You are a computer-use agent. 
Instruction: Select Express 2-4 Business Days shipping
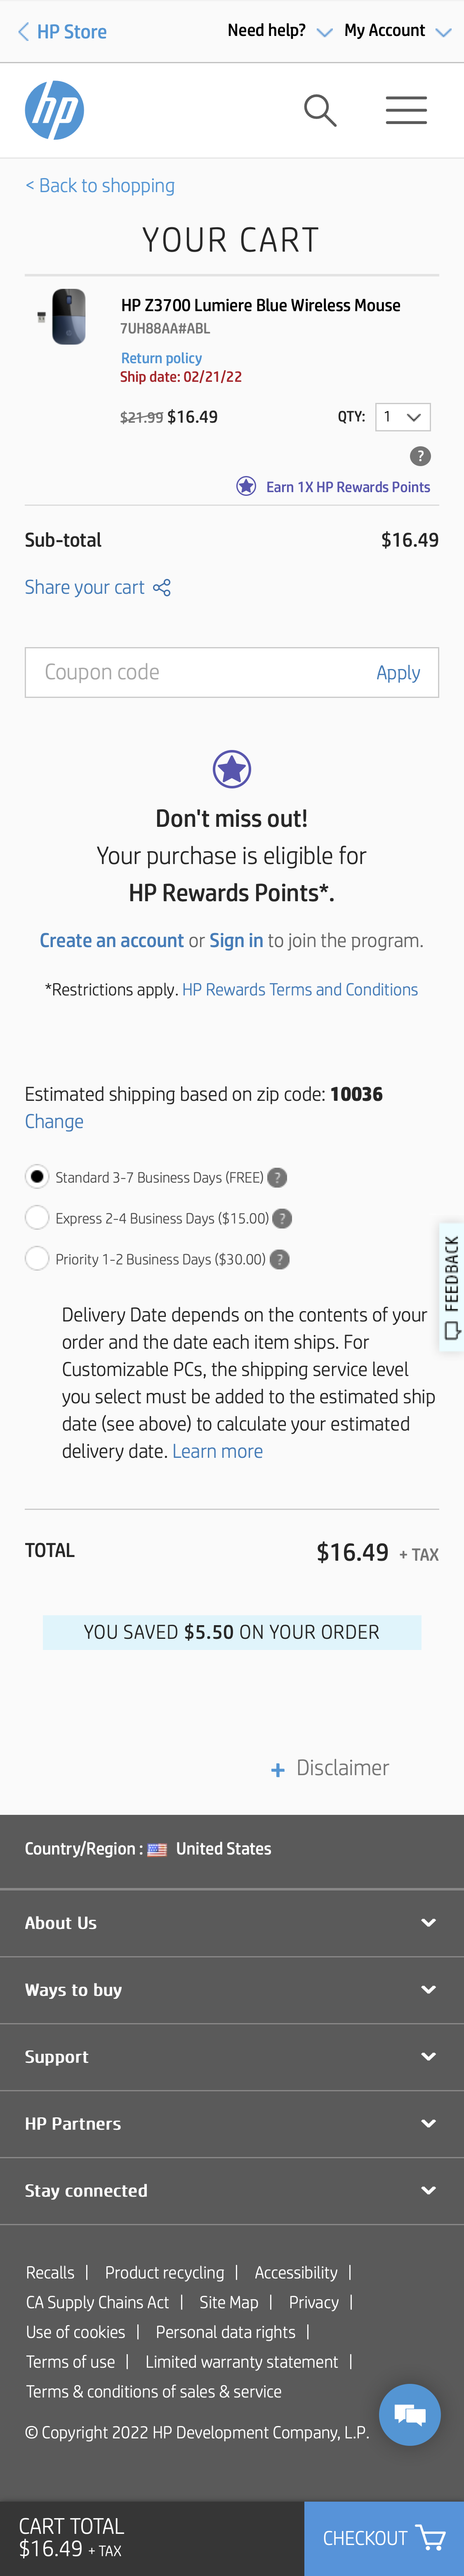(37, 1218)
